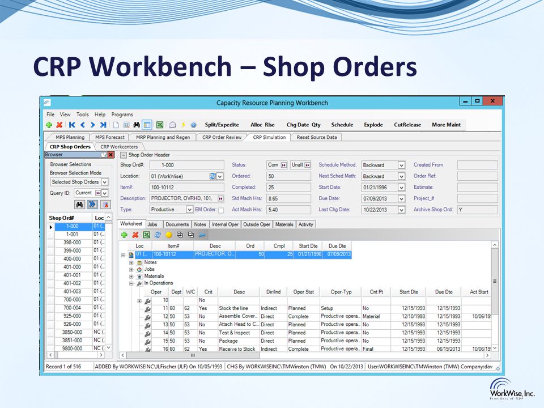This screenshot has width=544, height=408.
Task: Click the lookup arrows button beside Description field
Action: pyautogui.click(x=220, y=198)
